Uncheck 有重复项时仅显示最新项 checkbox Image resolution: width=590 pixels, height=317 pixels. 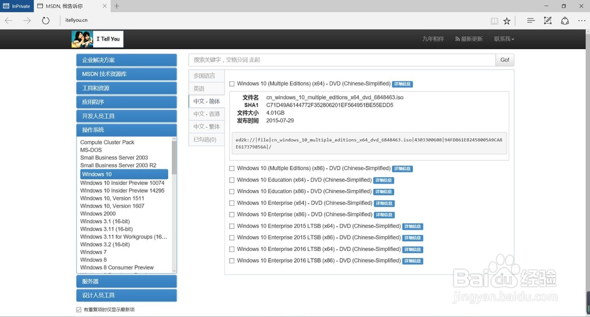click(x=78, y=309)
